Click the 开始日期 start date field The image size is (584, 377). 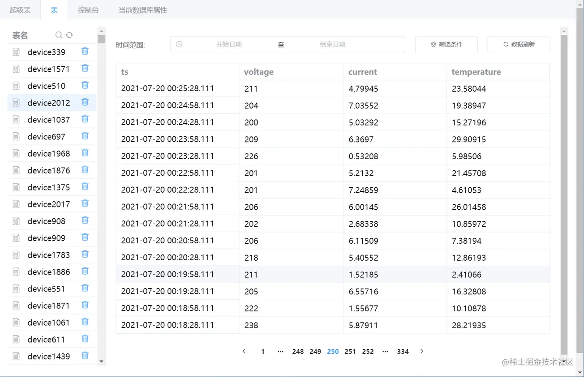pos(229,44)
